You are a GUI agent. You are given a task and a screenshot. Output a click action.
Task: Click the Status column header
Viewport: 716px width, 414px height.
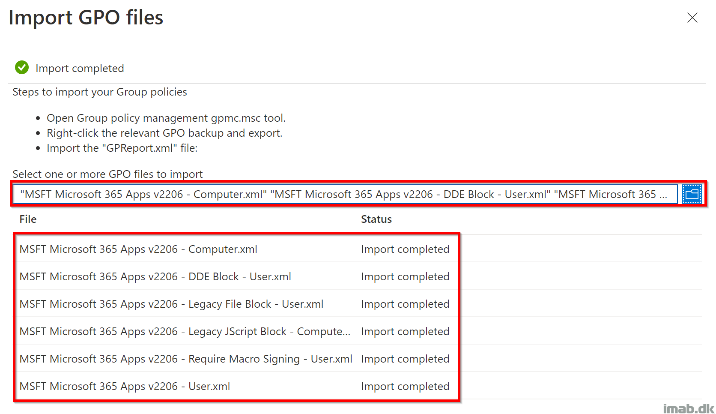point(376,219)
